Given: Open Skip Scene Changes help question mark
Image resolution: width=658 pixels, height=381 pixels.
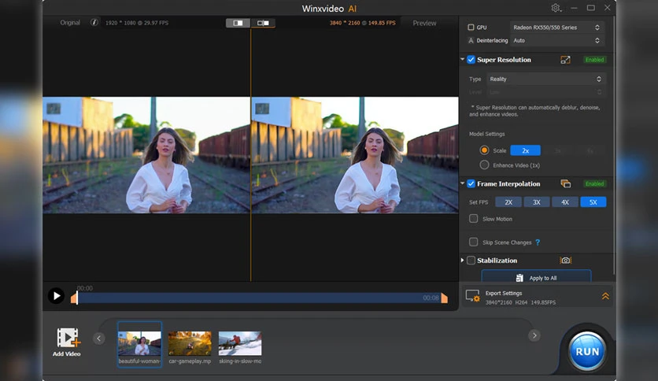Looking at the screenshot, I should tap(538, 242).
